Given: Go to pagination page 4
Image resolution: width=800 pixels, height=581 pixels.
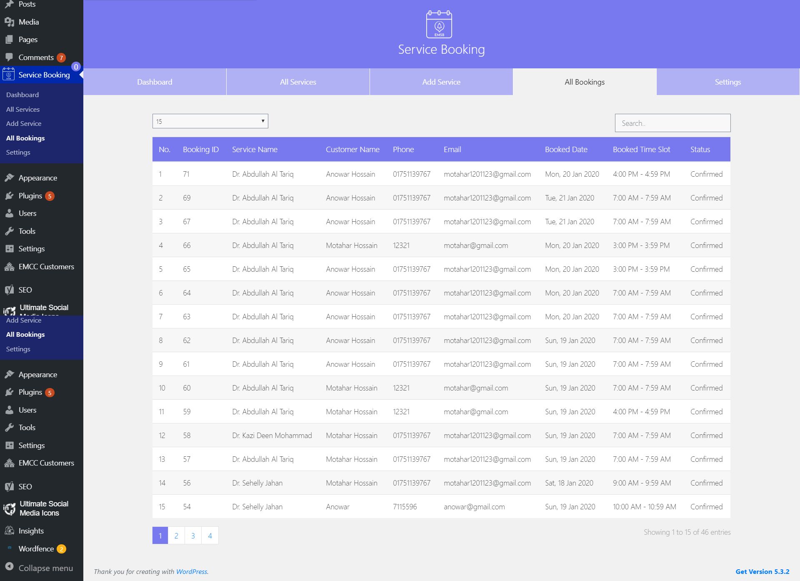Looking at the screenshot, I should [210, 536].
